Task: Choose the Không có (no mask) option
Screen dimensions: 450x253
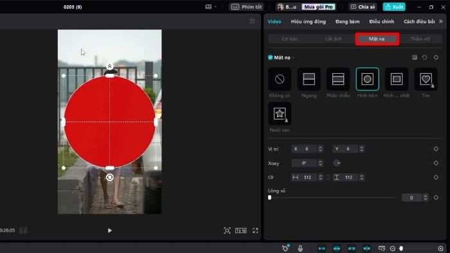Action: point(280,79)
